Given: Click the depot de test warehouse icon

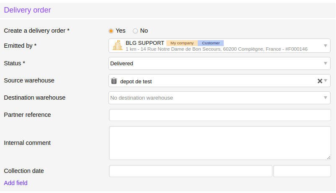Looking at the screenshot, I should (x=114, y=81).
